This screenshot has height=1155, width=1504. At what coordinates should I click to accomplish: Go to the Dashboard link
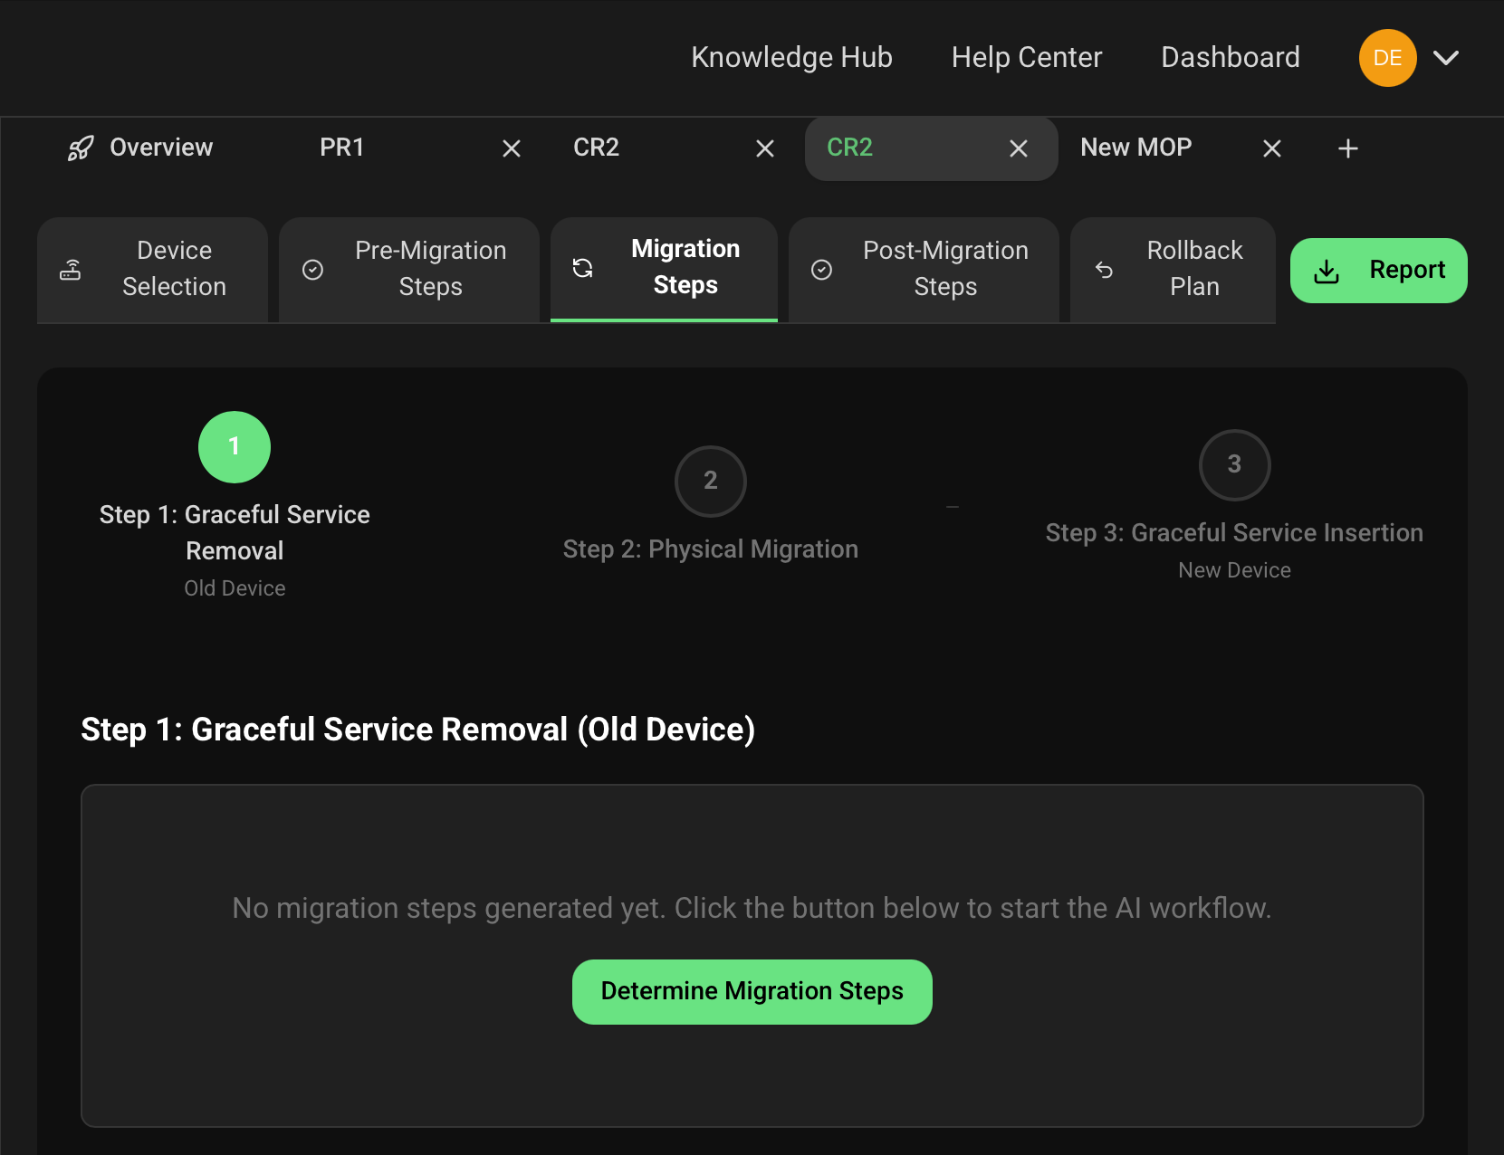point(1230,57)
